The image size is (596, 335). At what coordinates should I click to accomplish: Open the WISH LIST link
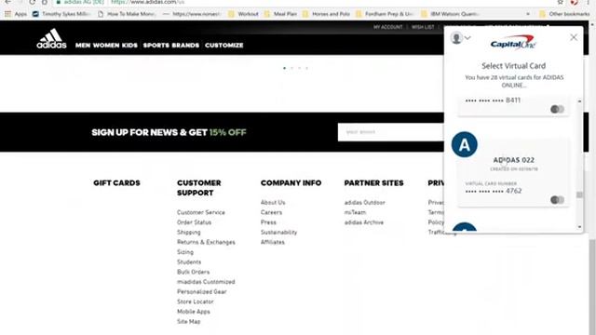point(423,27)
